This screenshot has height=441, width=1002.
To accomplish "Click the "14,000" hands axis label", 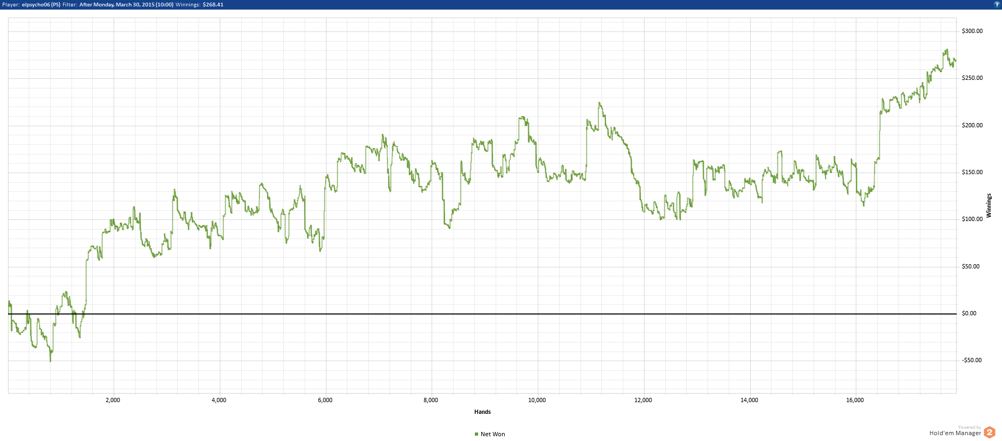I will (x=749, y=400).
